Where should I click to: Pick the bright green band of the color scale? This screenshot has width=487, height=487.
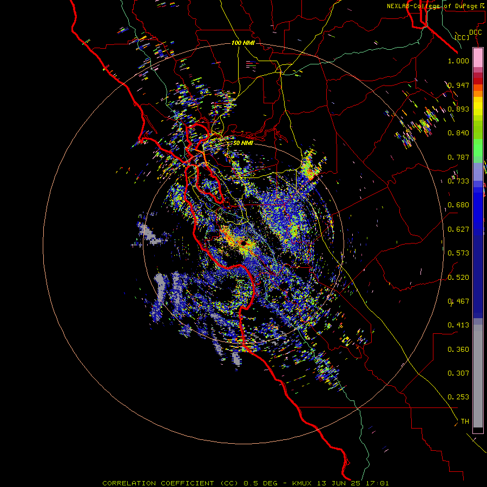click(x=478, y=148)
